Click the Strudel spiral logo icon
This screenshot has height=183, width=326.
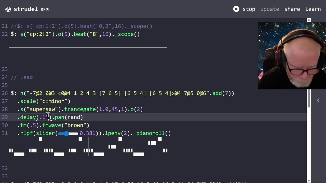tap(8, 9)
